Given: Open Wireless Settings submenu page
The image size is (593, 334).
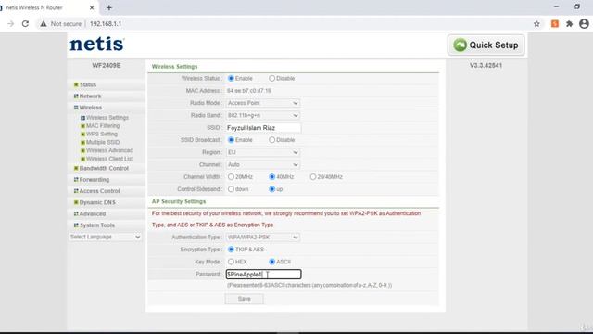Looking at the screenshot, I should click(107, 118).
